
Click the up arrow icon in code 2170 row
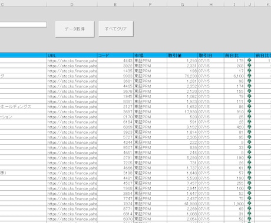(249, 117)
